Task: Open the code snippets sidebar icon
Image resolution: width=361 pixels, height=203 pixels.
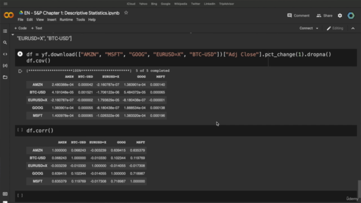Action: click(5, 54)
